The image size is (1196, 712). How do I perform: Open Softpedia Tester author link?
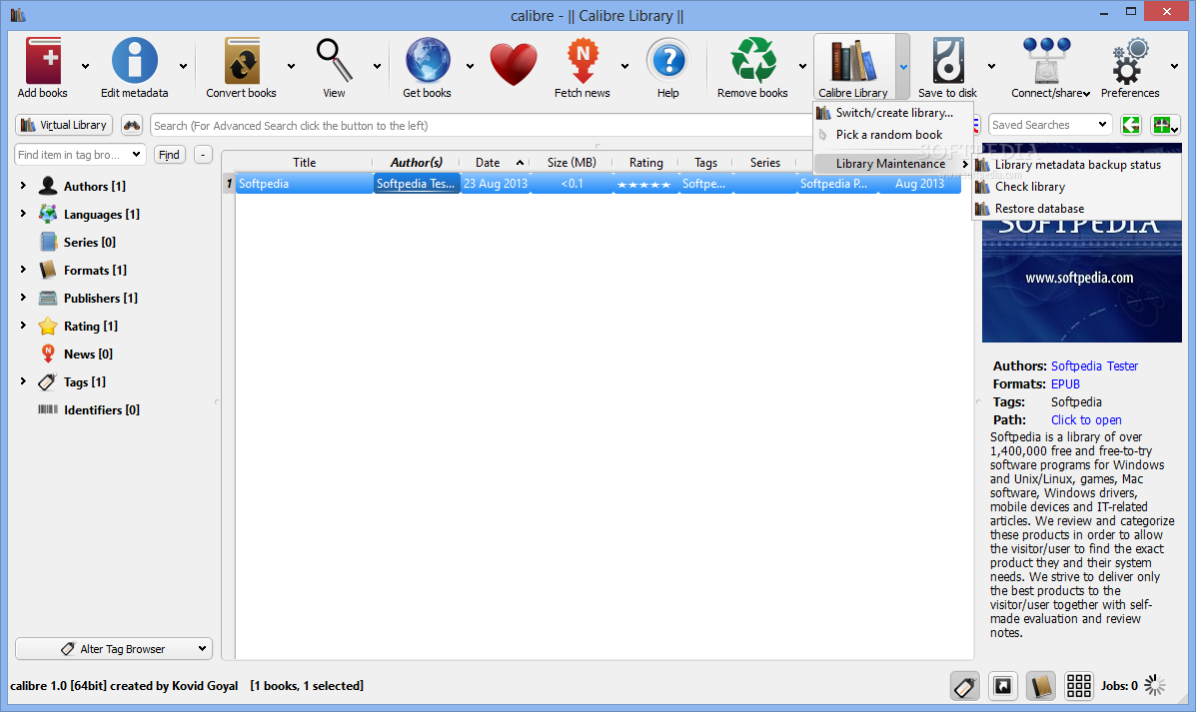pos(1094,365)
